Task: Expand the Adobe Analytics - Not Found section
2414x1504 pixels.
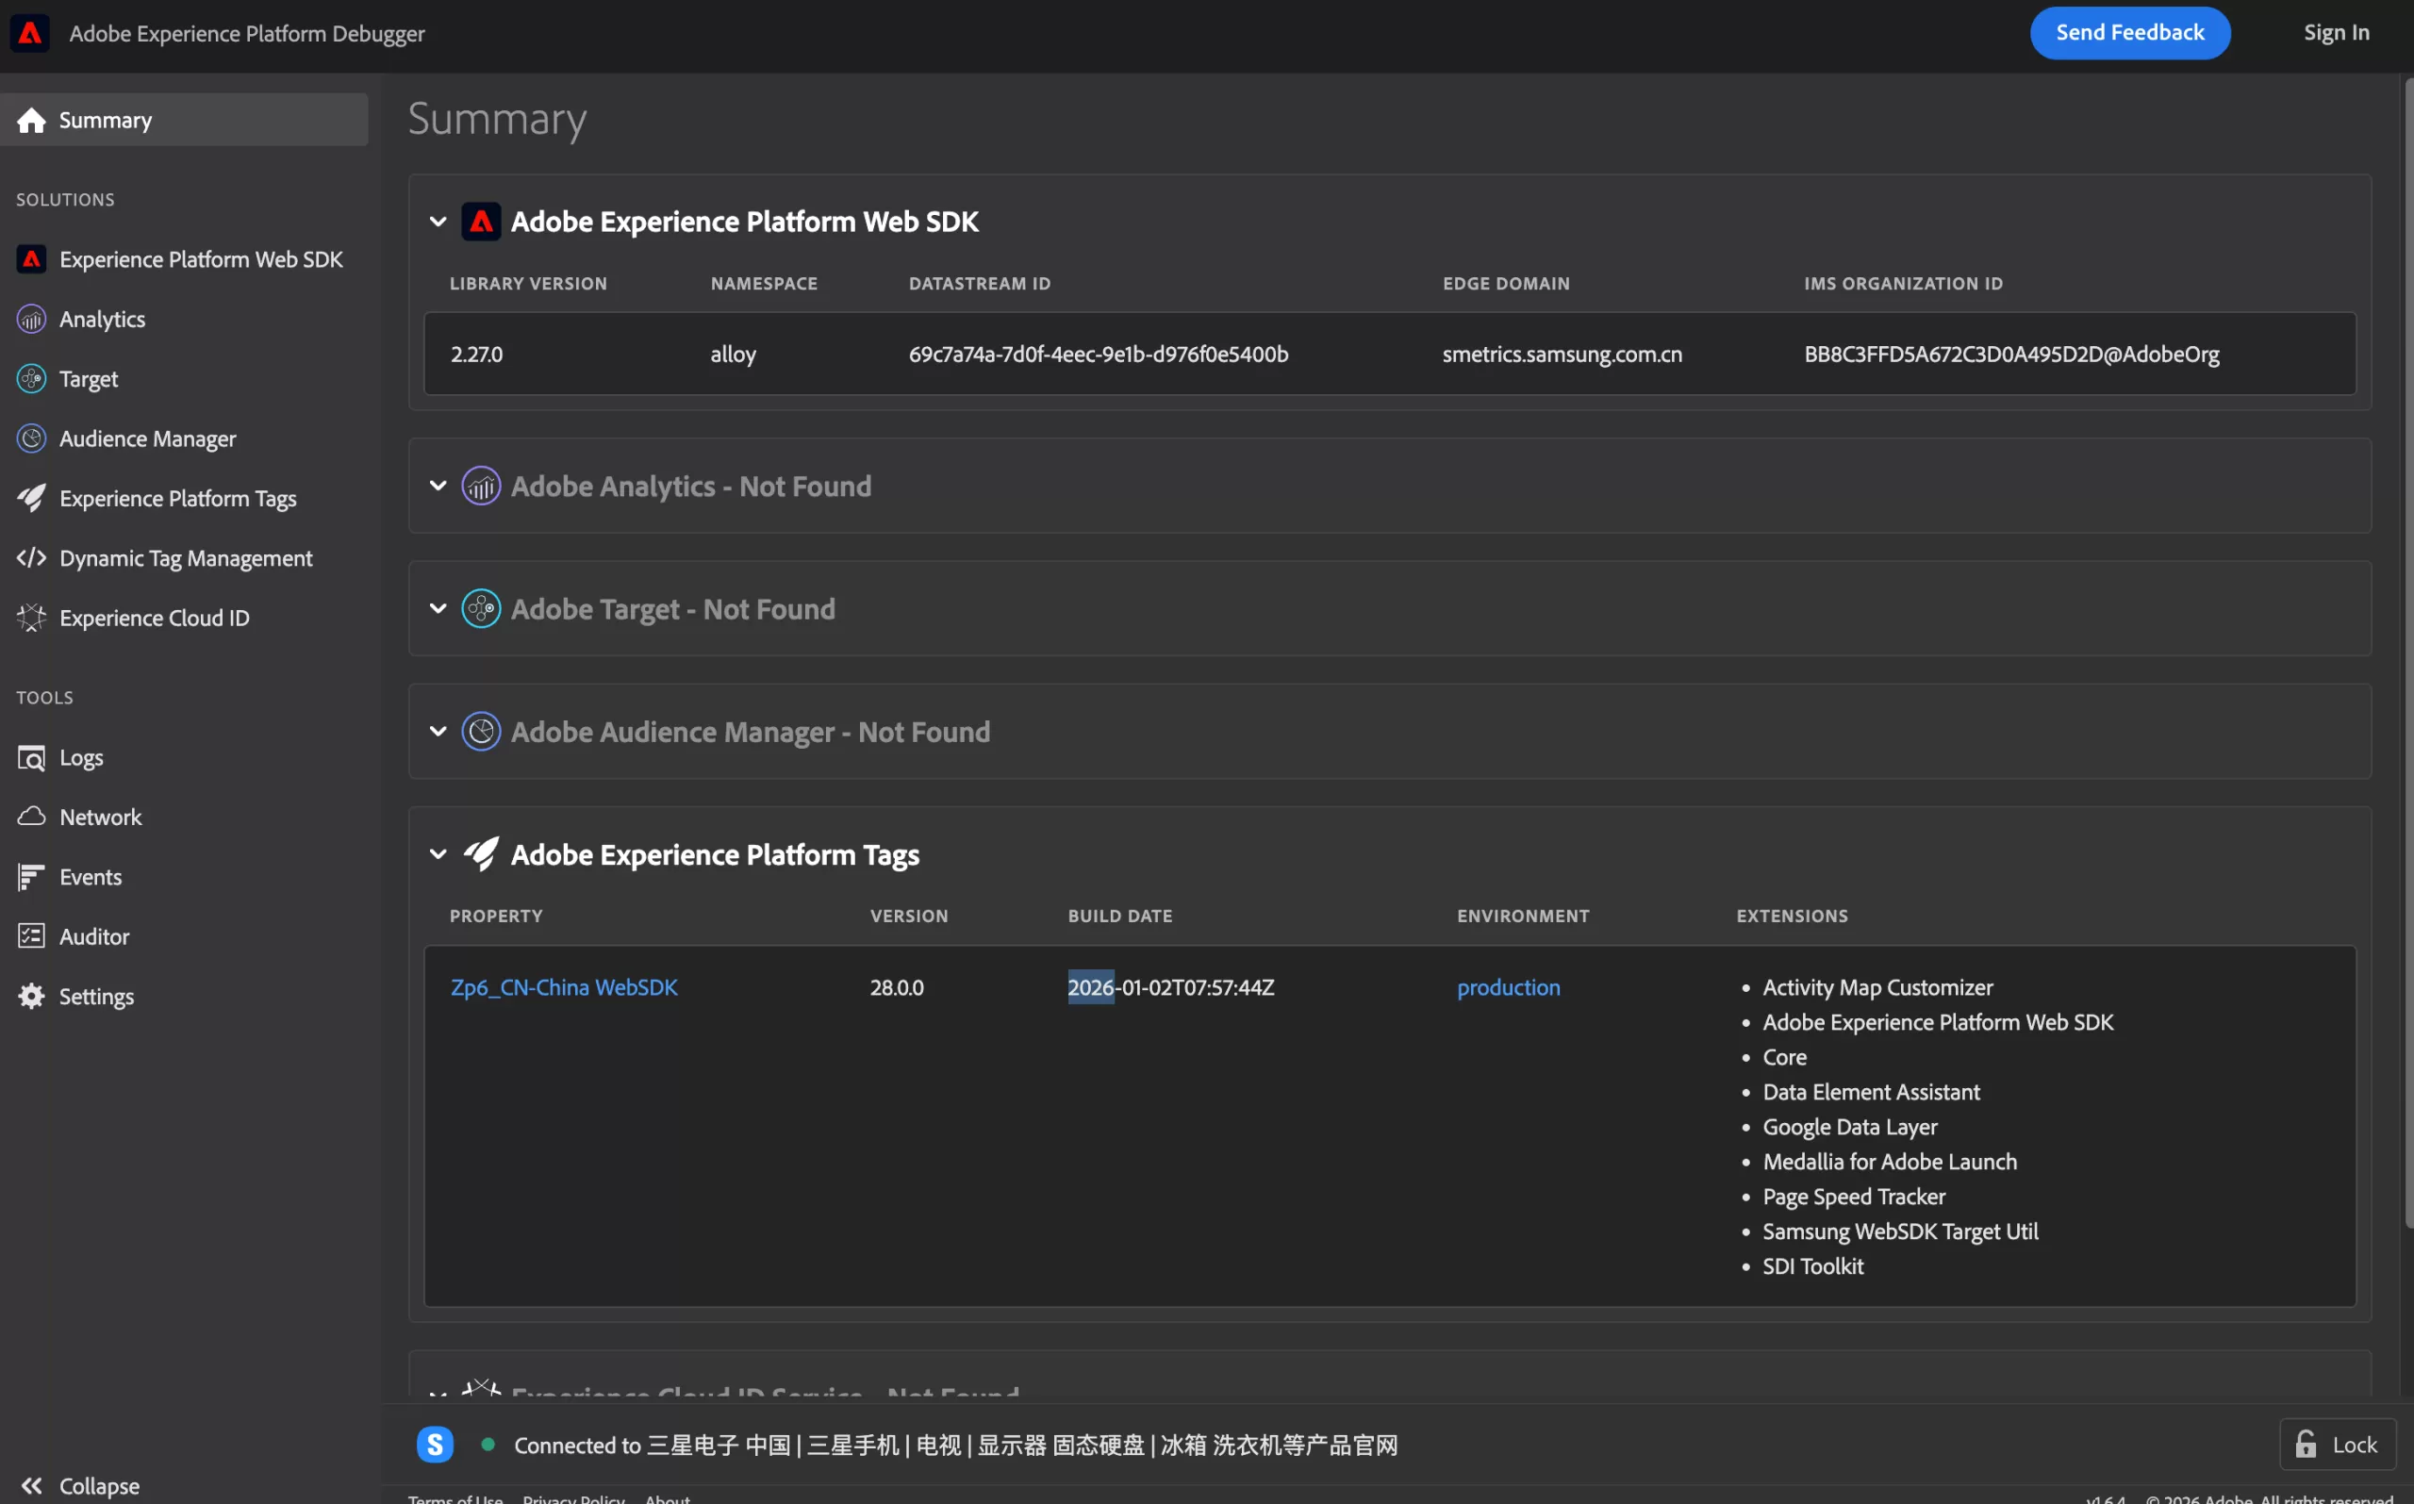Action: click(438, 487)
